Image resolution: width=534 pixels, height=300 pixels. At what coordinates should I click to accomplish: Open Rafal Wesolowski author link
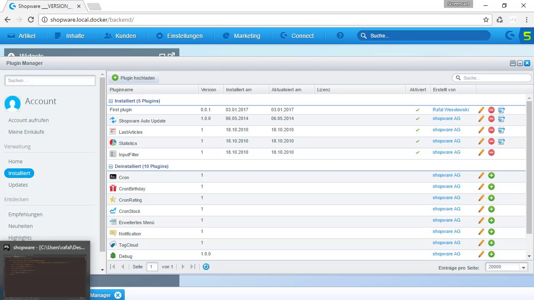(x=451, y=110)
